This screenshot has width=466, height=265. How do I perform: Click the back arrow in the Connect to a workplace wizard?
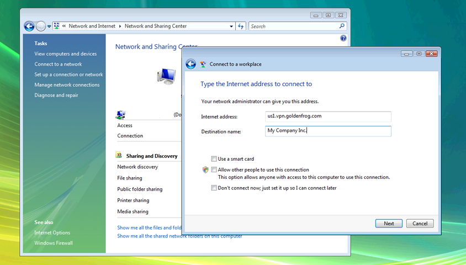click(191, 64)
